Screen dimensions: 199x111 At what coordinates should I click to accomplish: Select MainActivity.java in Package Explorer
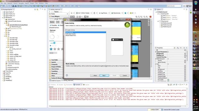click(16, 27)
